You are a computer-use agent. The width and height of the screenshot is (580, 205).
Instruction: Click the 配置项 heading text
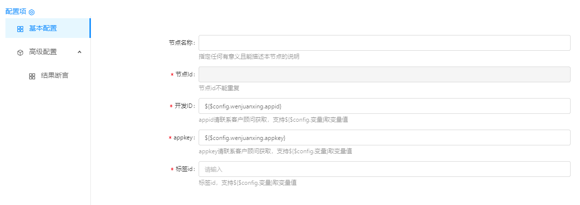pos(15,11)
